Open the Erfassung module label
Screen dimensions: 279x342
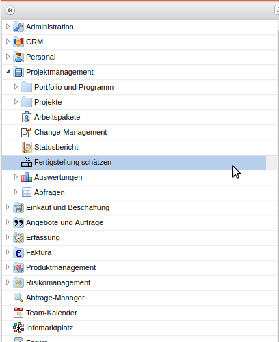43,237
